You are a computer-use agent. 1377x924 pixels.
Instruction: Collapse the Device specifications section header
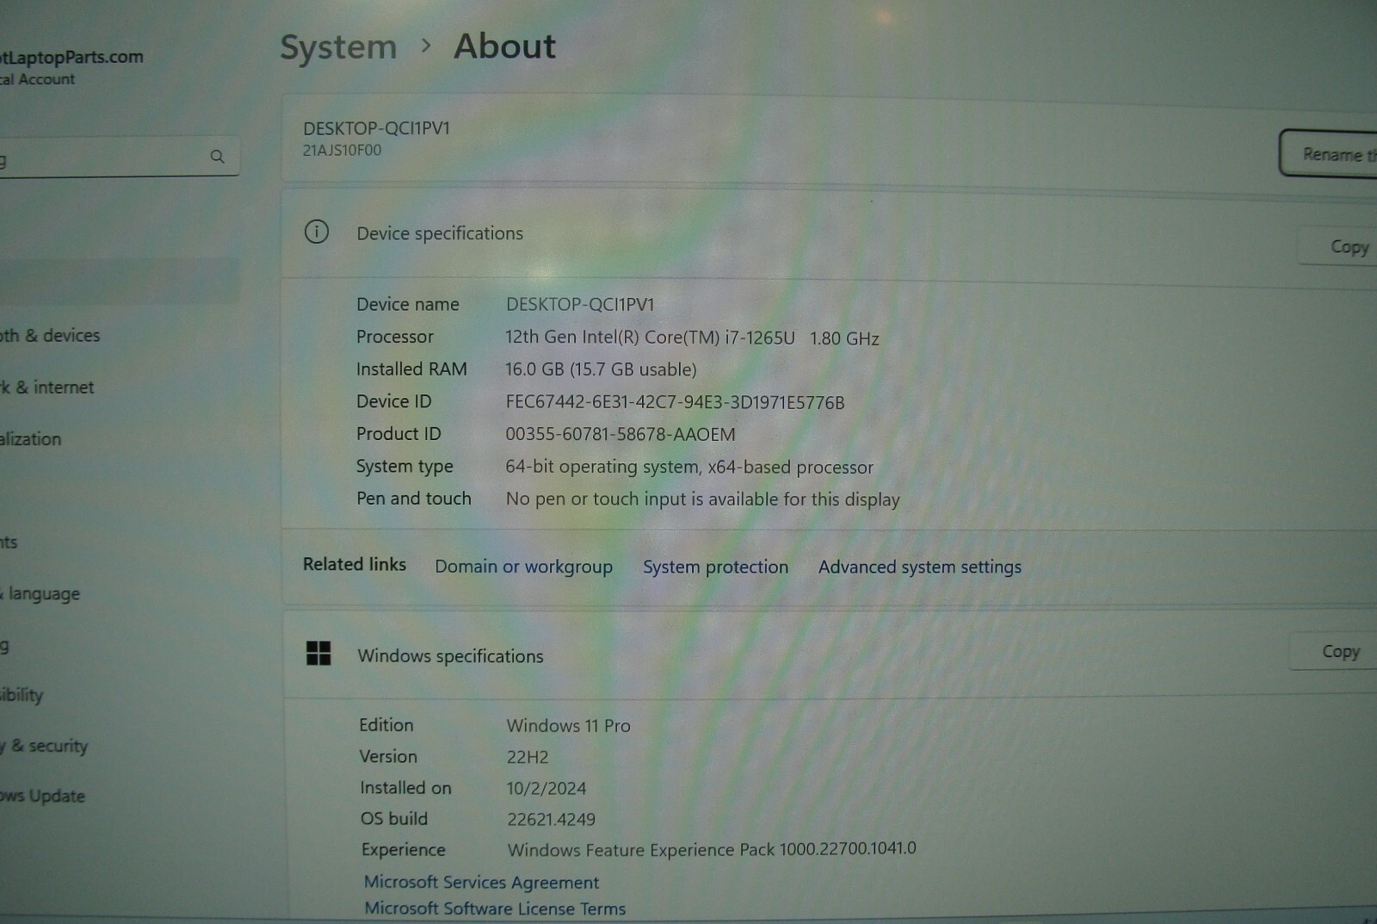pos(829,233)
